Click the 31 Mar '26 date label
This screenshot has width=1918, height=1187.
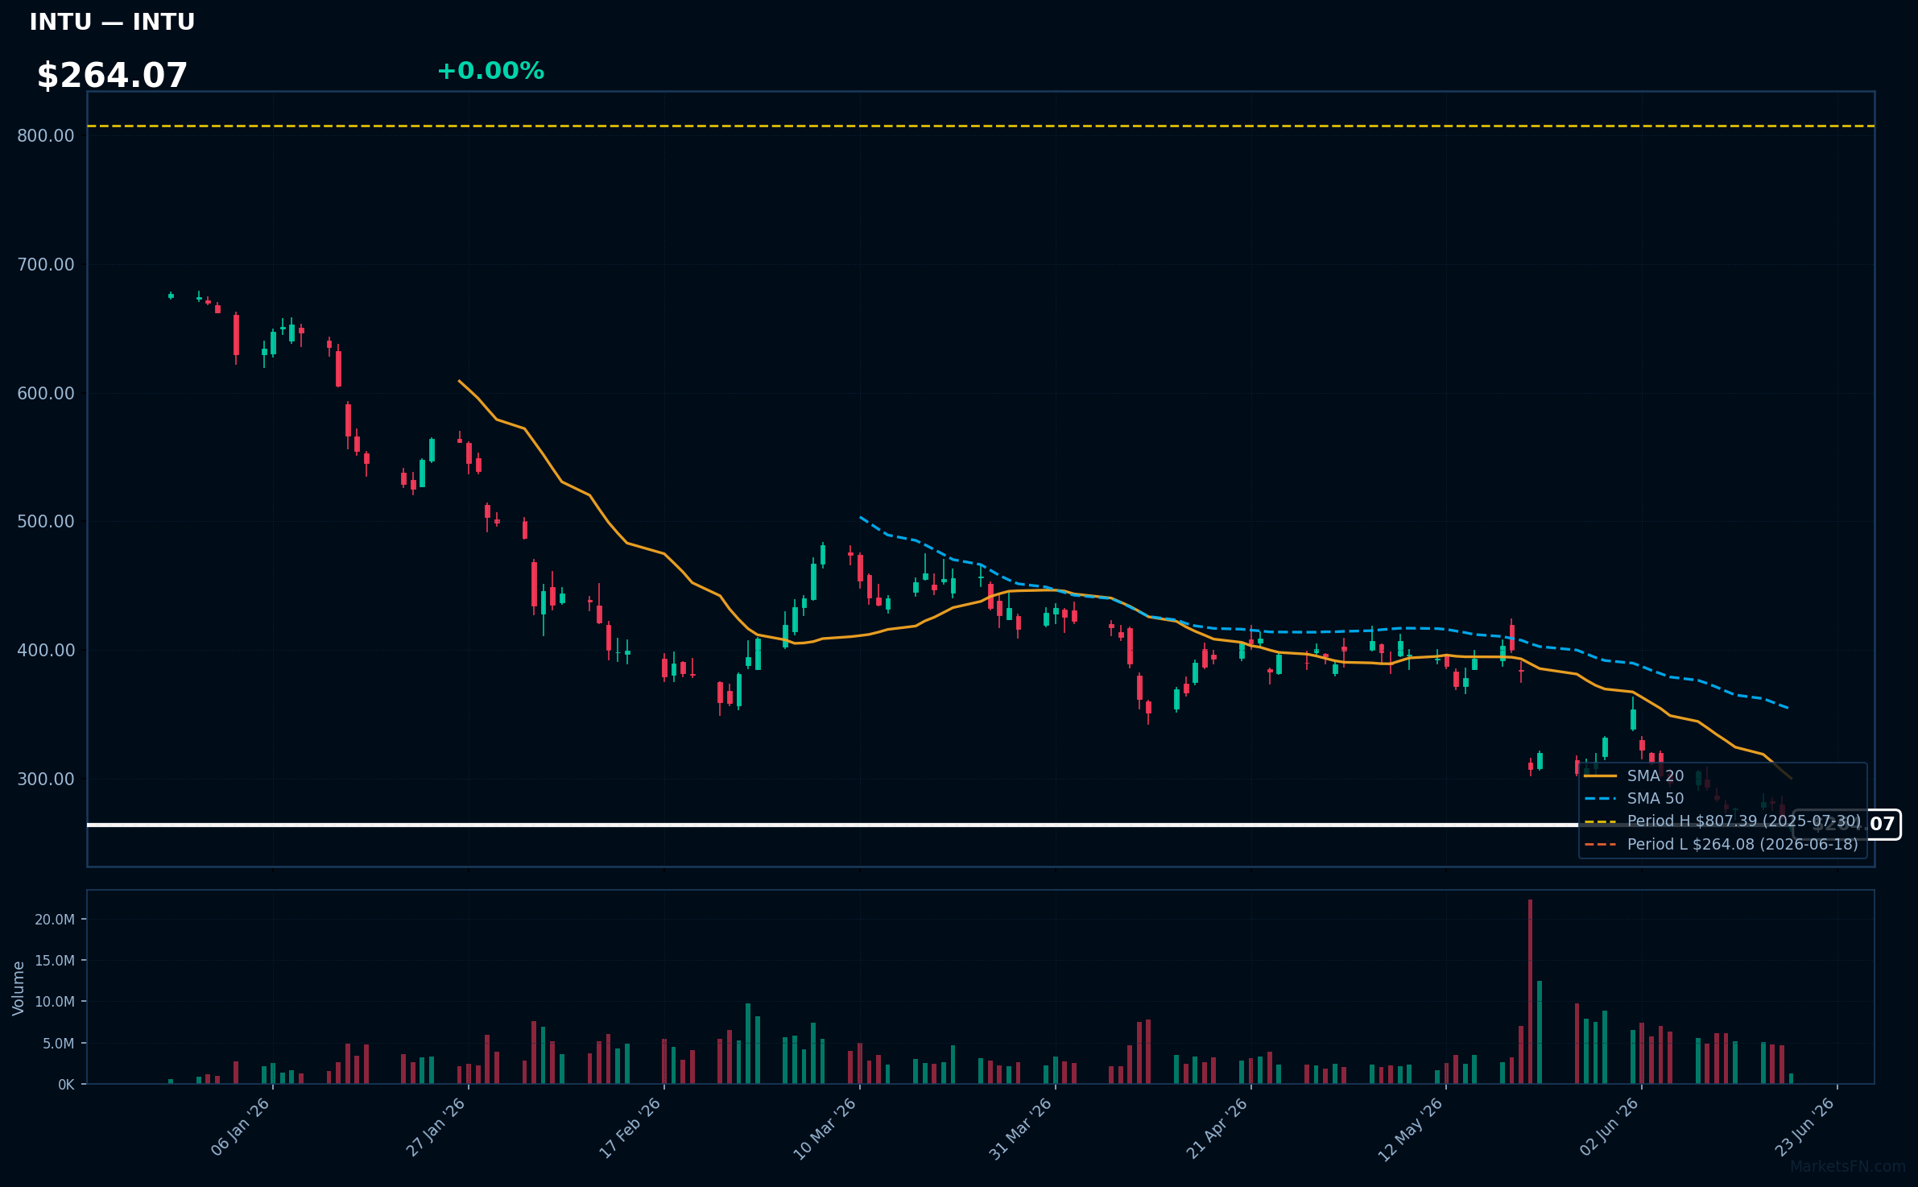pyautogui.click(x=1021, y=1128)
